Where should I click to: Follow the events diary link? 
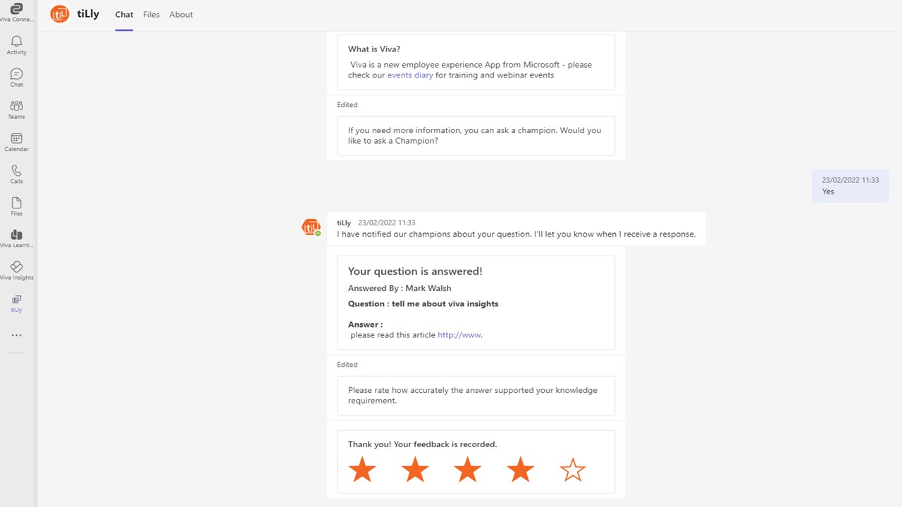point(410,75)
